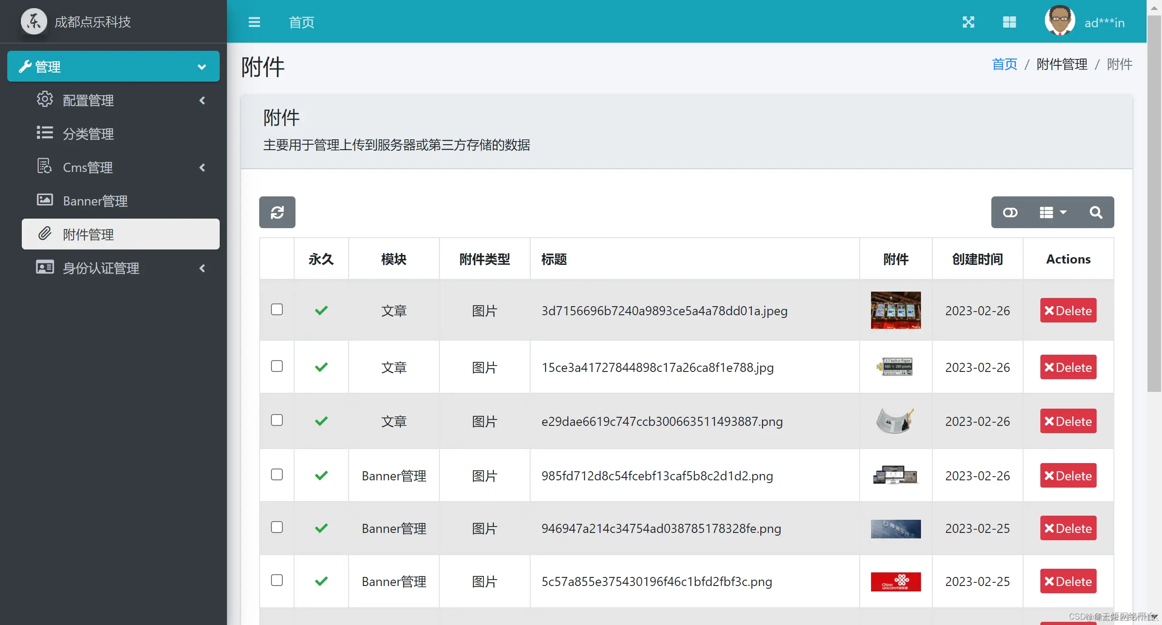Open the grid apps icon in header

pyautogui.click(x=1009, y=22)
